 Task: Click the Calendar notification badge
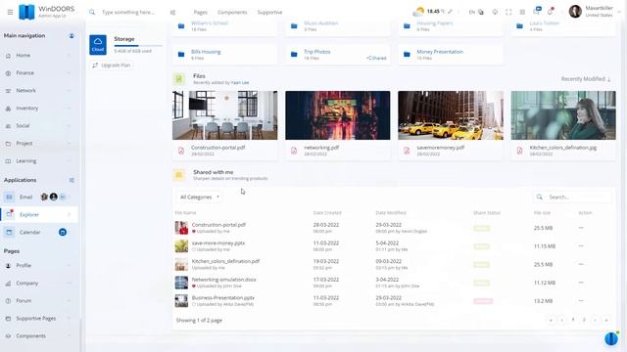tap(63, 232)
